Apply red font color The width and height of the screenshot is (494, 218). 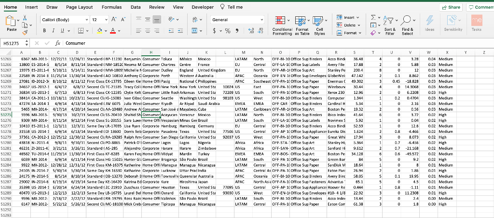coord(113,30)
